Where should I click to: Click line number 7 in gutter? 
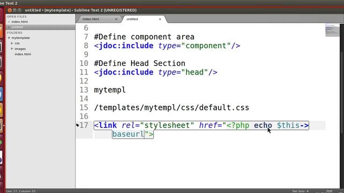click(x=86, y=37)
